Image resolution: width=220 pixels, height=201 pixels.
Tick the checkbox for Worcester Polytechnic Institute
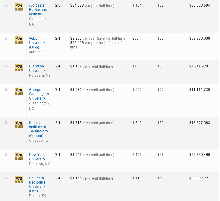coord(6,5)
